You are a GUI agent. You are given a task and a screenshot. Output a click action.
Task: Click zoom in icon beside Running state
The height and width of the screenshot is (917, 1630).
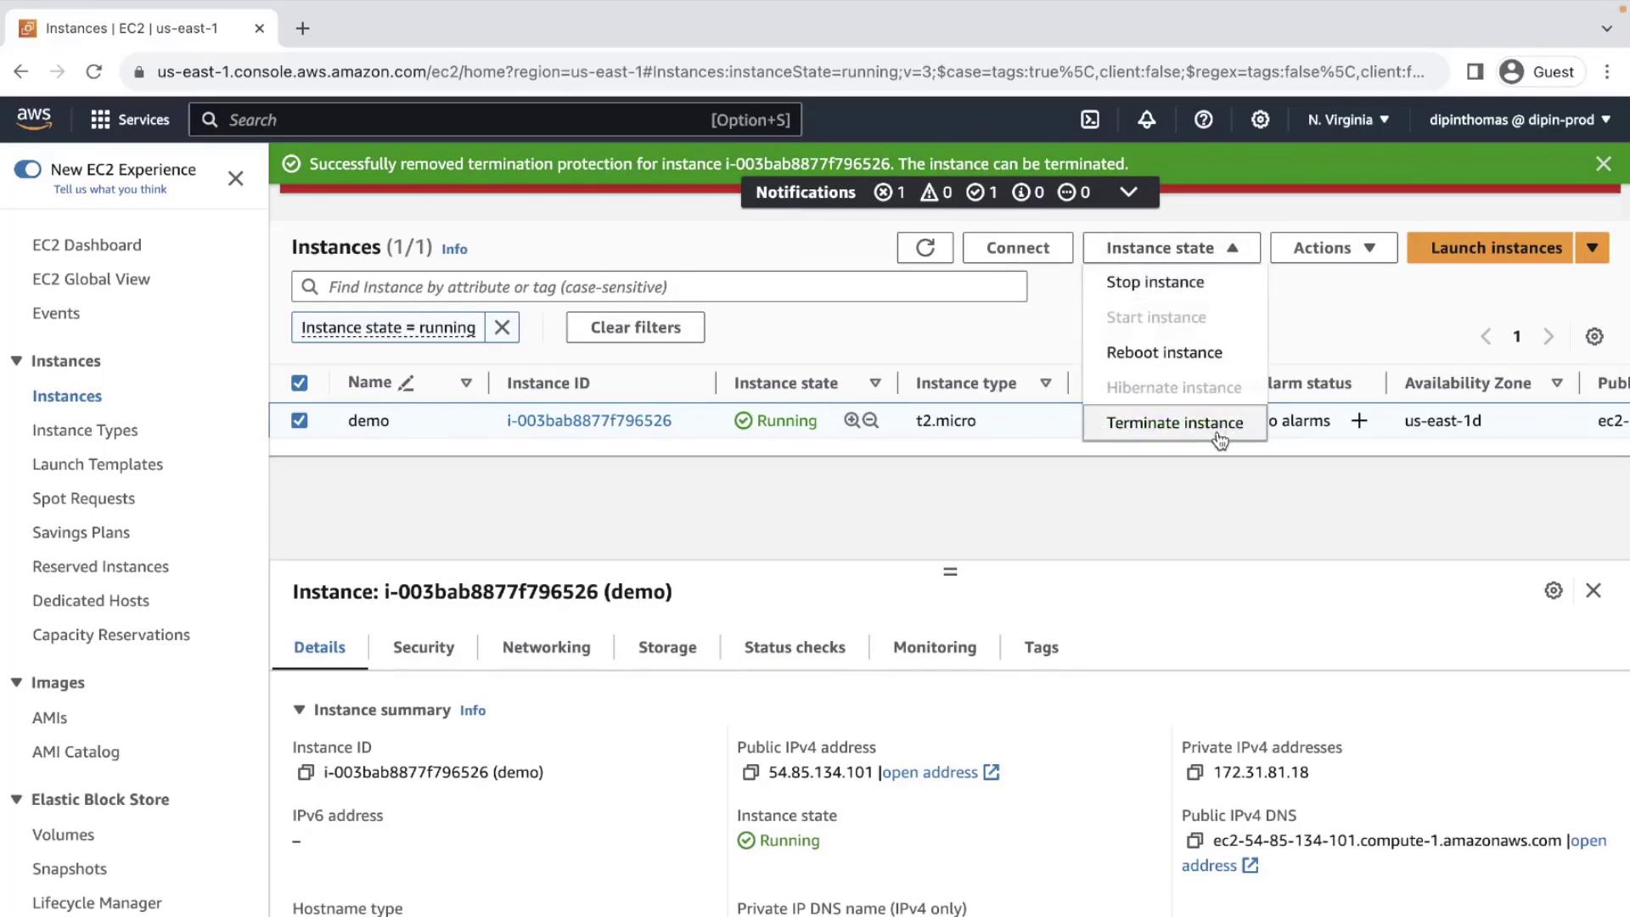coord(852,420)
